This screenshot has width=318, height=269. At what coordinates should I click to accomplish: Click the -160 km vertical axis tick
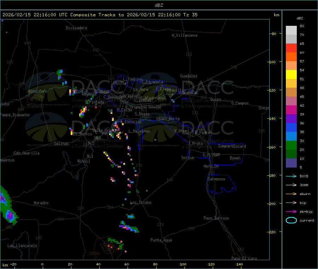pyautogui.click(x=272, y=147)
